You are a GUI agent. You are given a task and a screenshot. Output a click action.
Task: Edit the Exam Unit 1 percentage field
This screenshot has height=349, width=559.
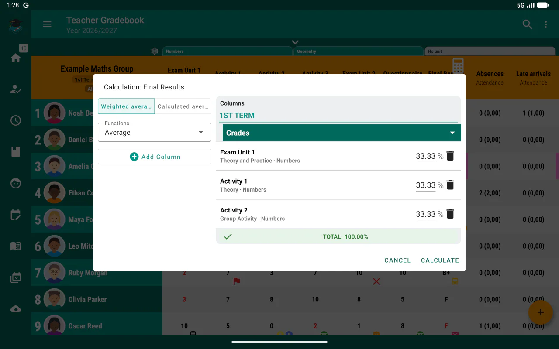426,156
